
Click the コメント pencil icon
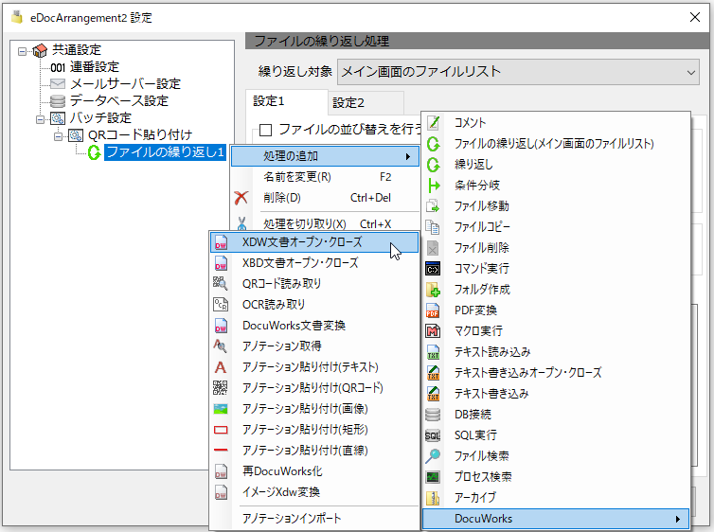click(433, 122)
